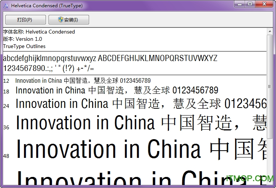This screenshot has width=276, height=188.
Task: Click the Version 1.0 text line
Action: (23, 39)
